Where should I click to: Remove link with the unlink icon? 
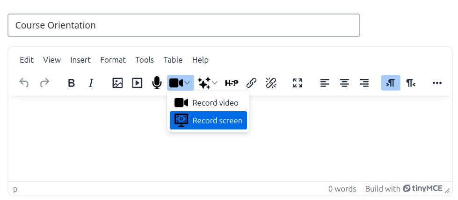271,83
